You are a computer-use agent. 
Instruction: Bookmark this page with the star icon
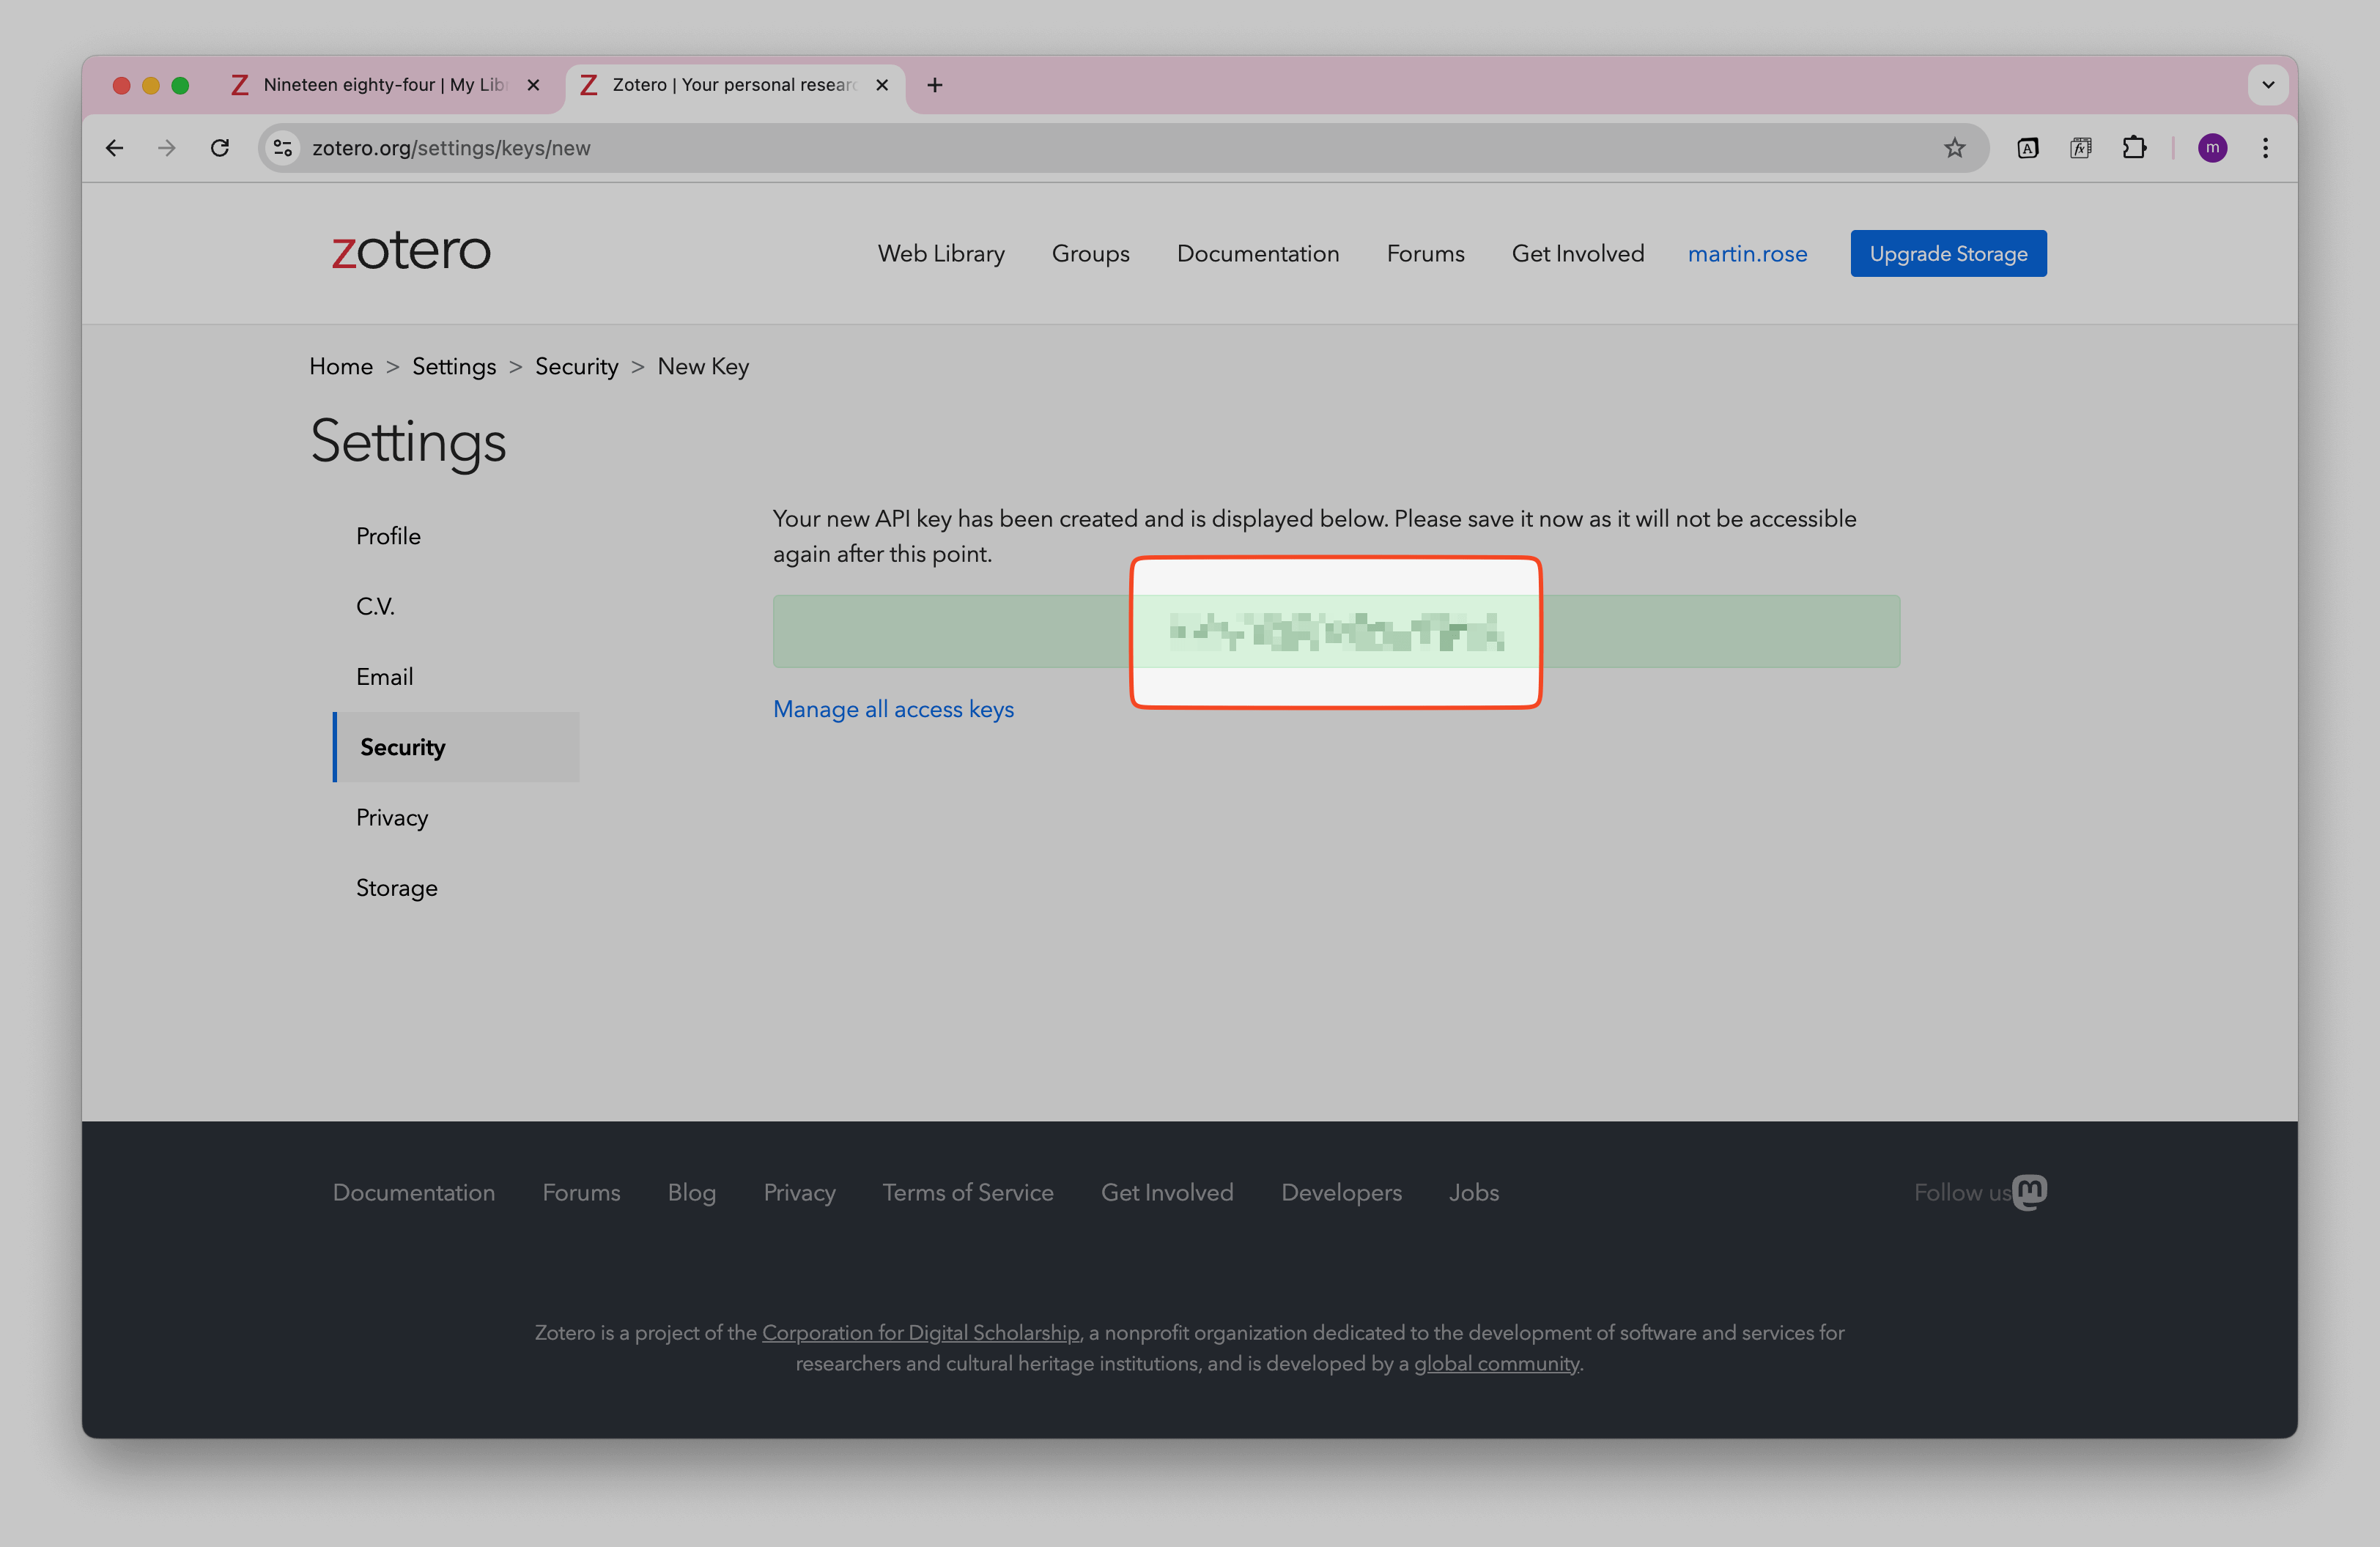[x=1954, y=148]
